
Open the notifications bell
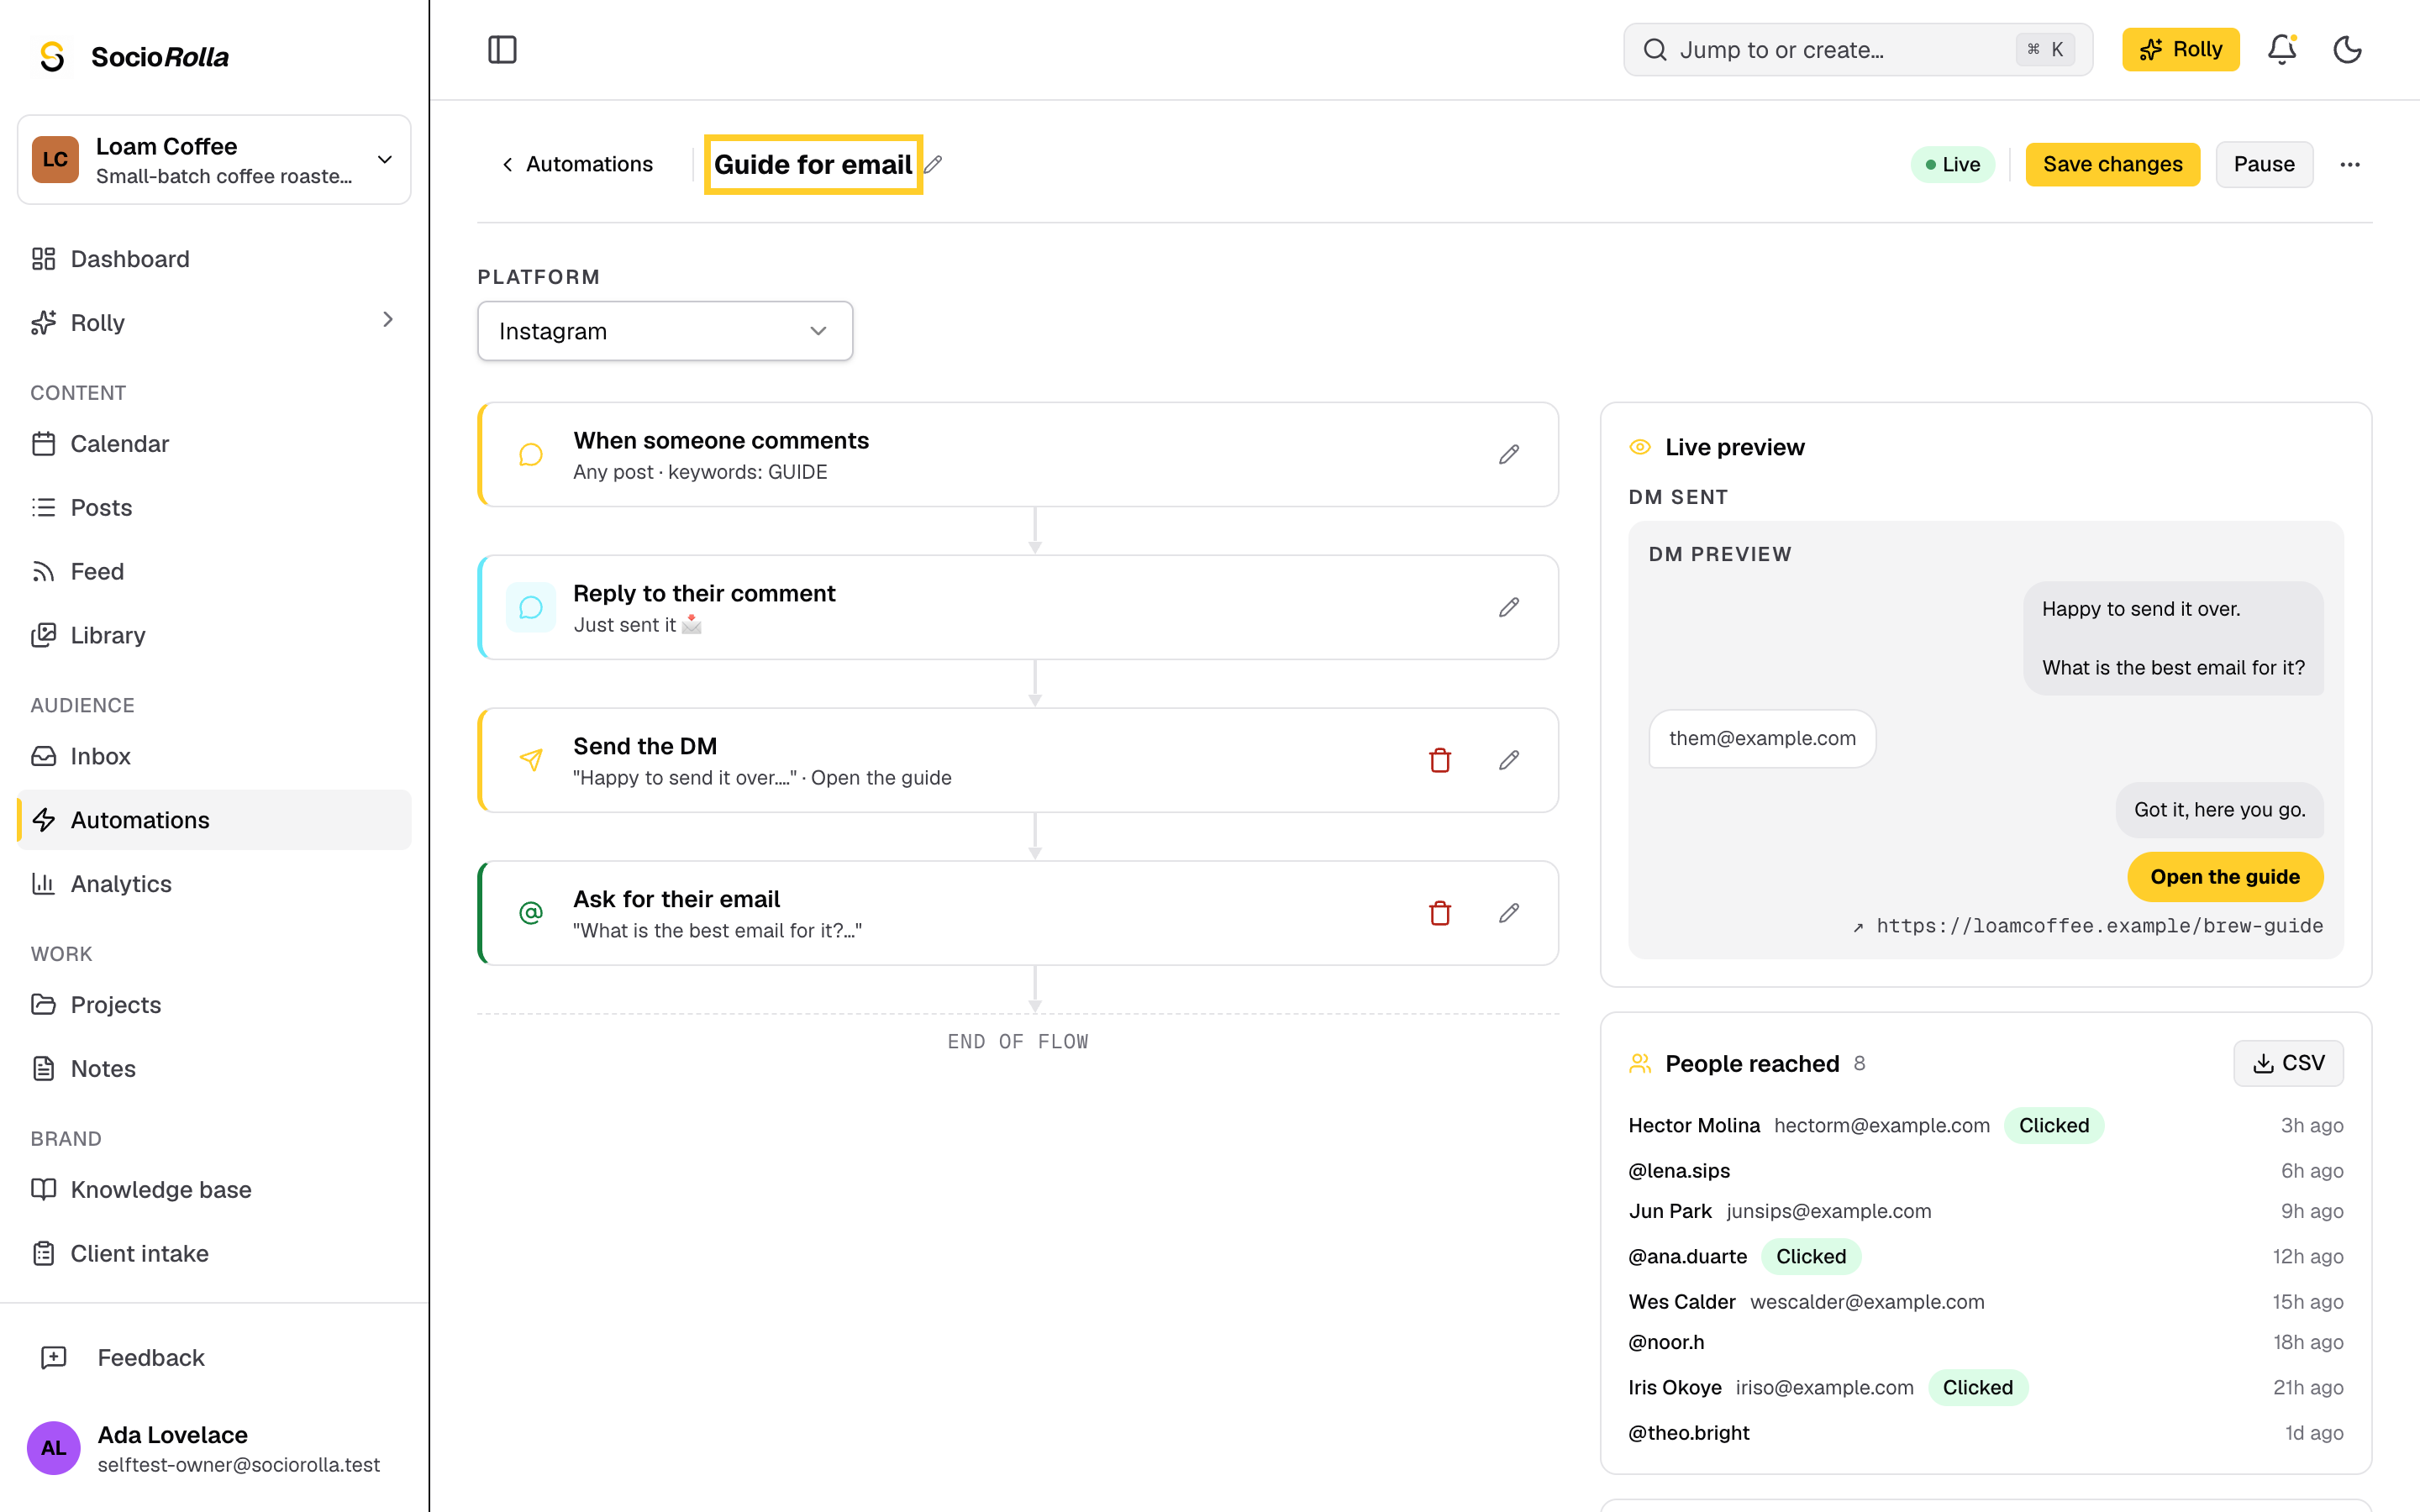click(2281, 50)
